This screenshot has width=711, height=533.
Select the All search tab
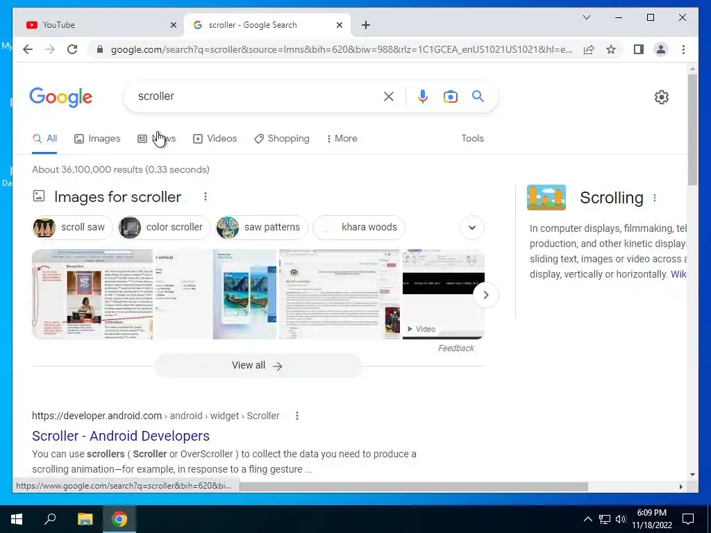click(x=44, y=139)
